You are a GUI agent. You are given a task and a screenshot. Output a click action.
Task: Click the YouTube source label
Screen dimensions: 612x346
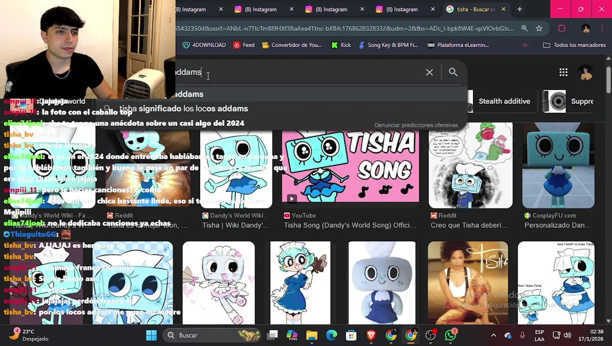pyautogui.click(x=304, y=215)
